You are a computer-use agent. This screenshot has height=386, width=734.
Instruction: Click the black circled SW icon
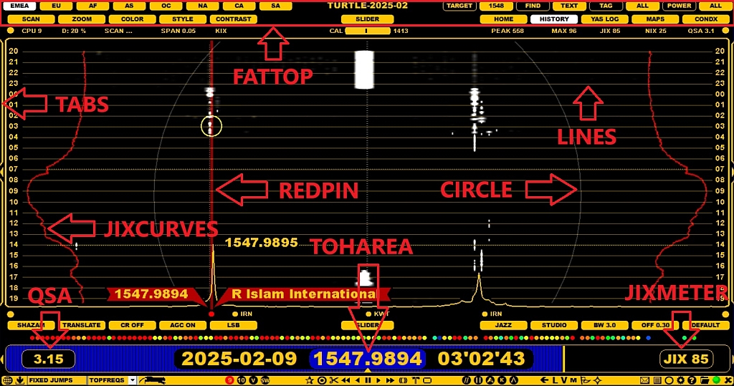265,380
